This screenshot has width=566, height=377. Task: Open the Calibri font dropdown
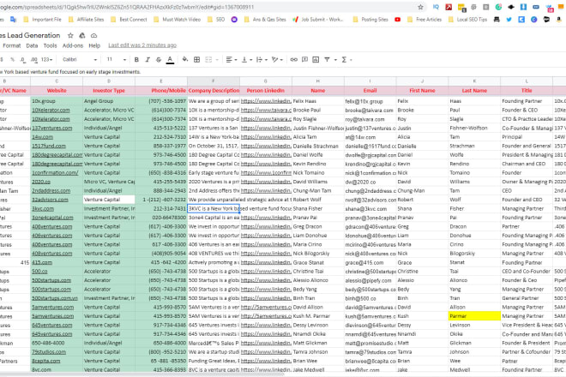pos(80,59)
